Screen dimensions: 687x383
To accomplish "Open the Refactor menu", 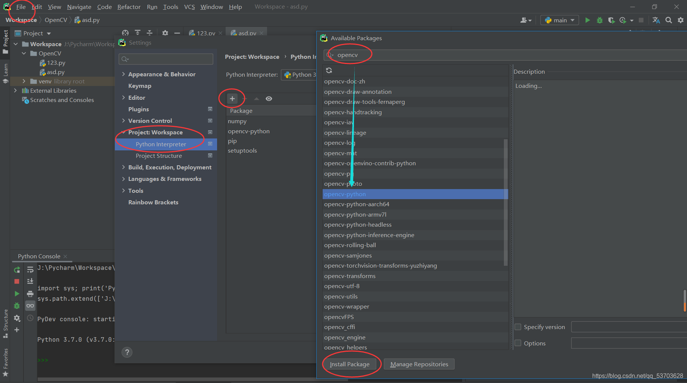I will point(129,7).
